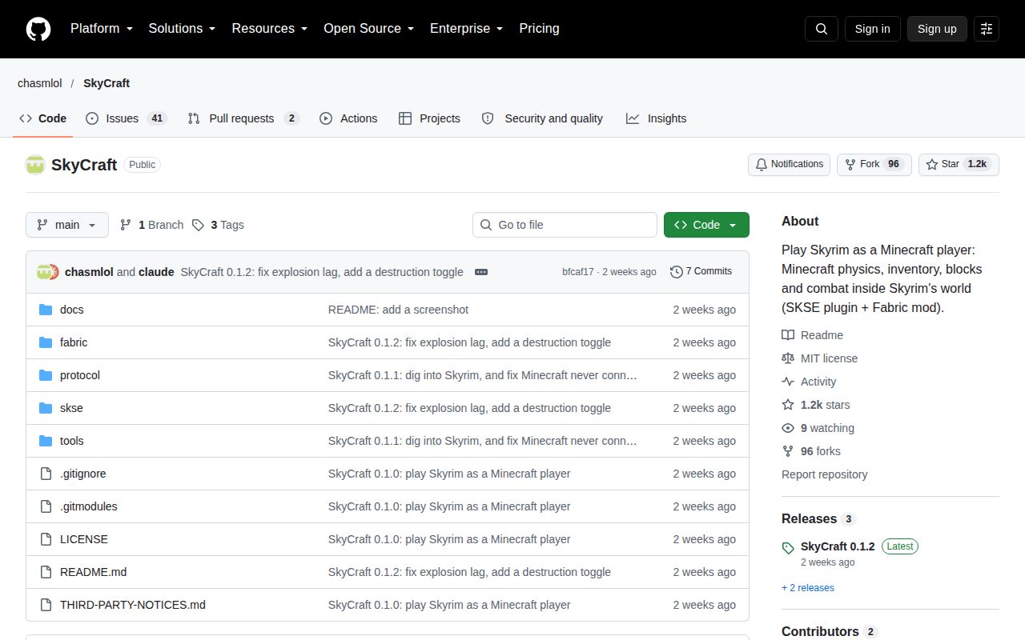
Task: Open the Activity link
Action: [810, 382]
